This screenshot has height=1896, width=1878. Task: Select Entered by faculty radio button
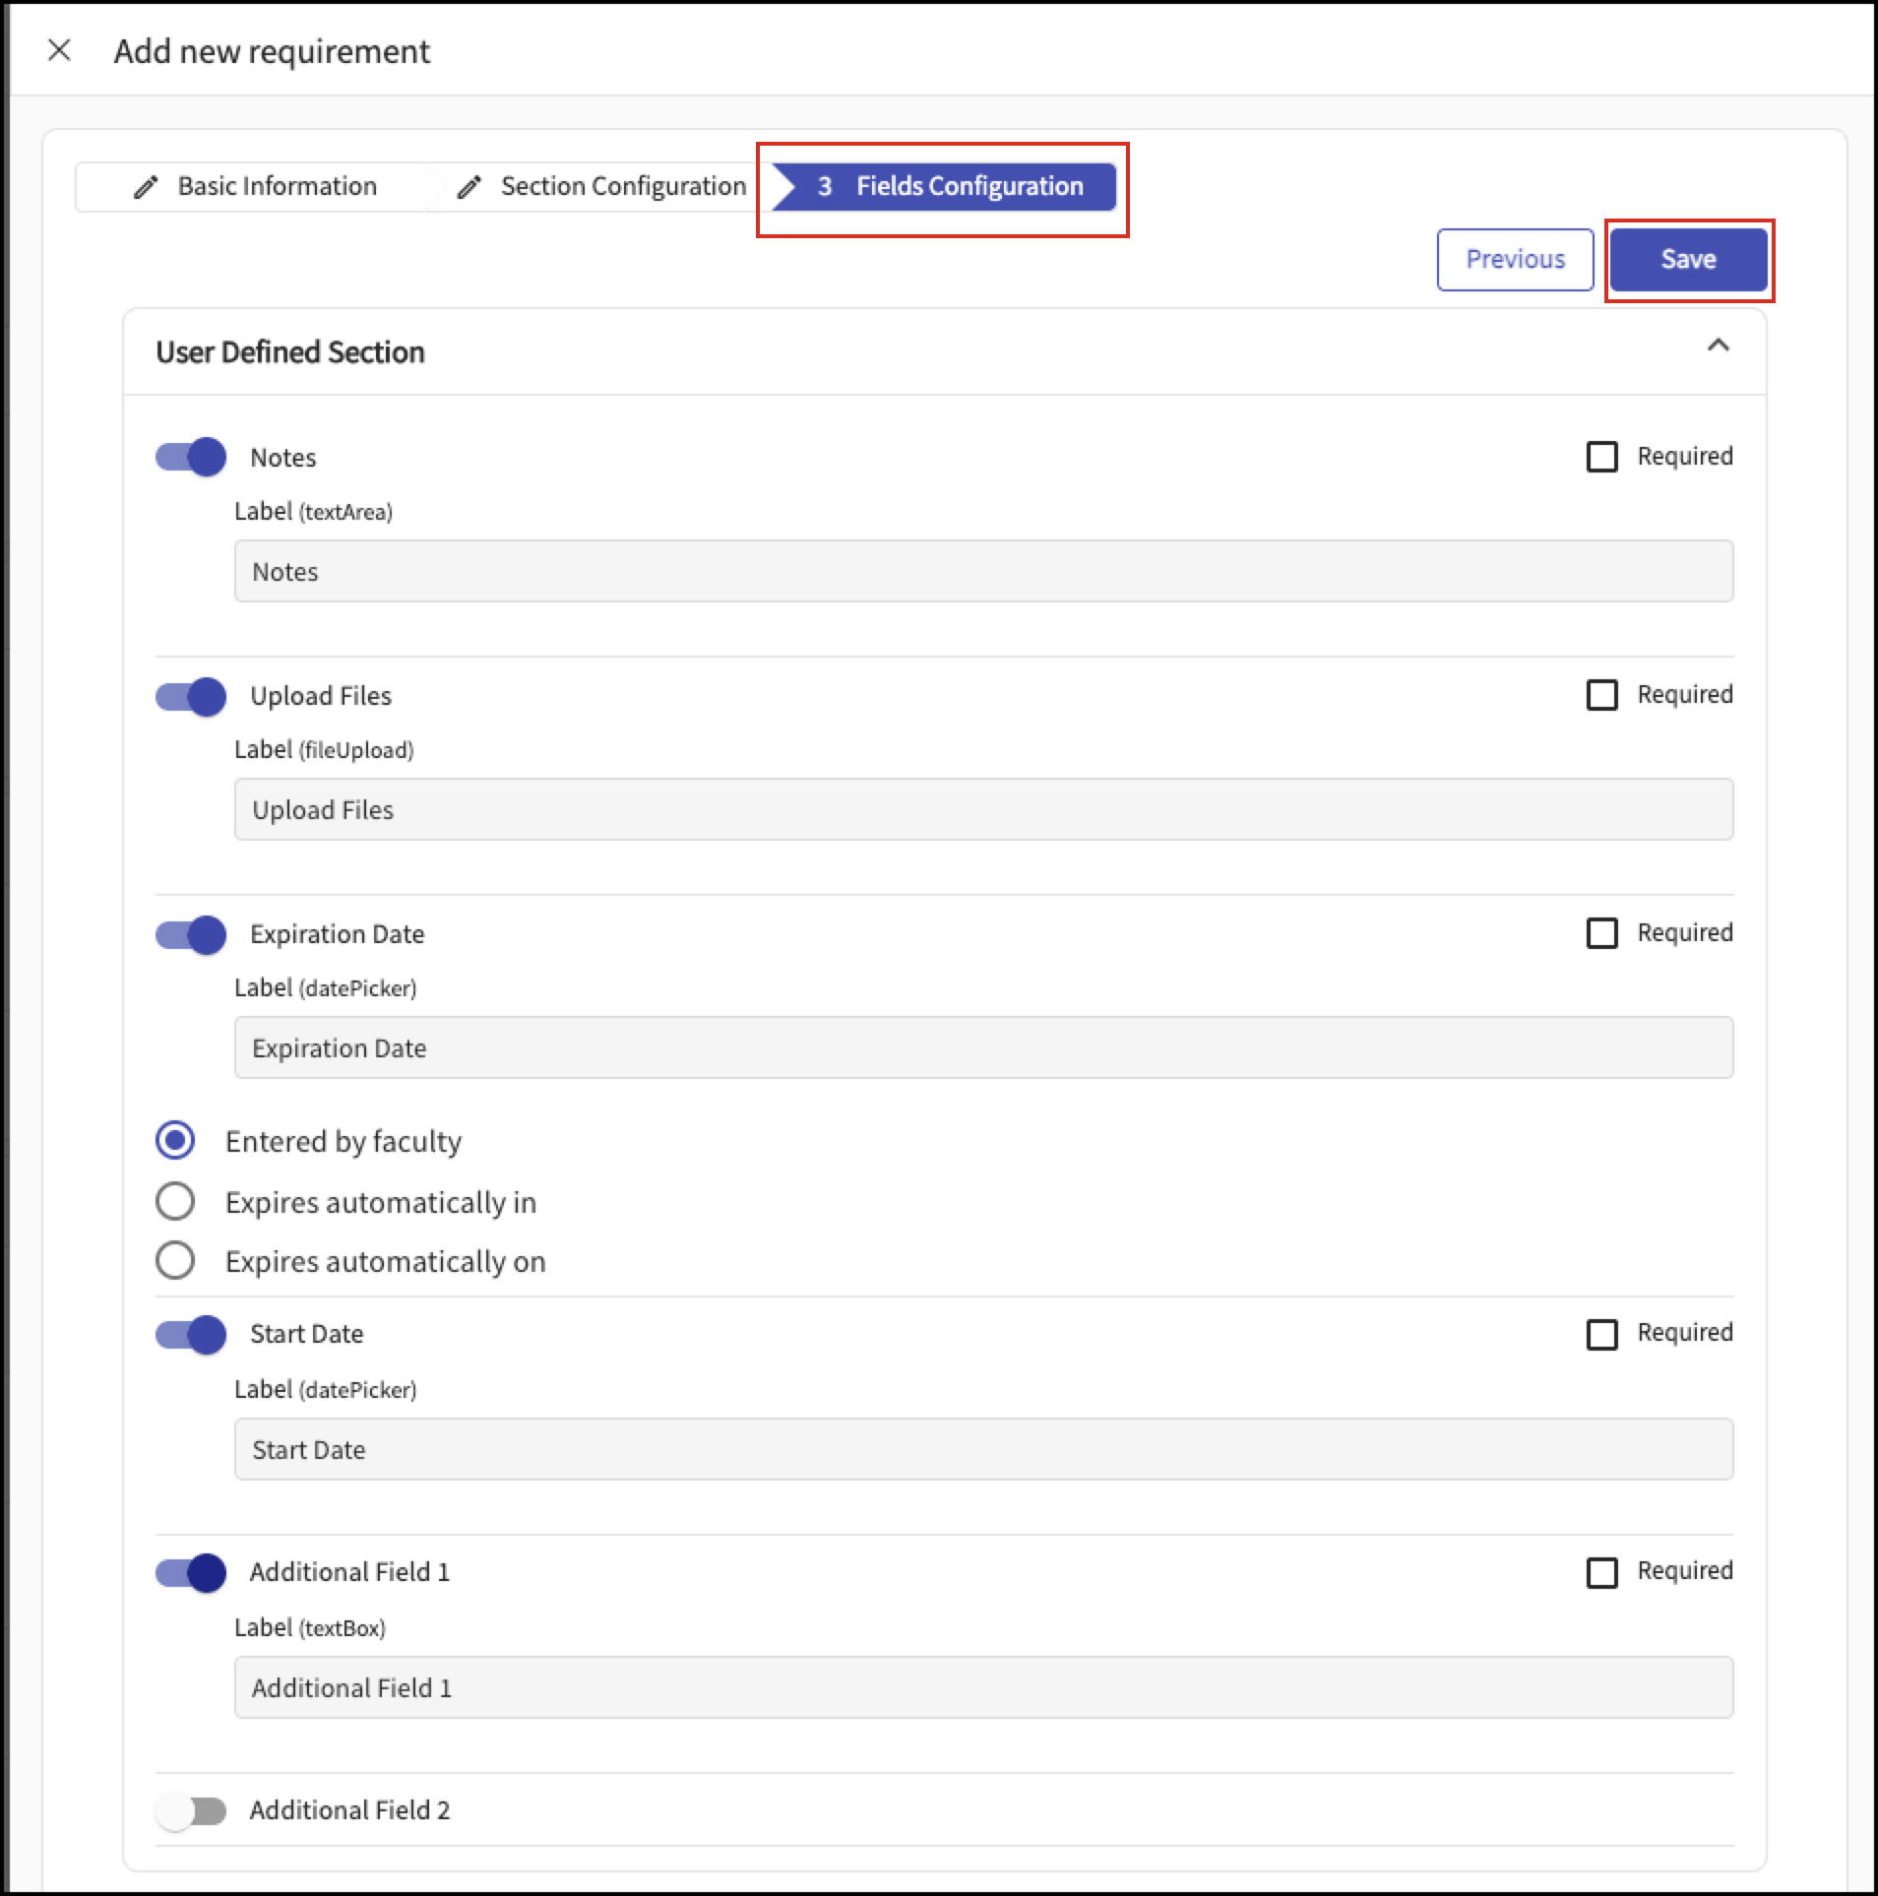click(175, 1140)
